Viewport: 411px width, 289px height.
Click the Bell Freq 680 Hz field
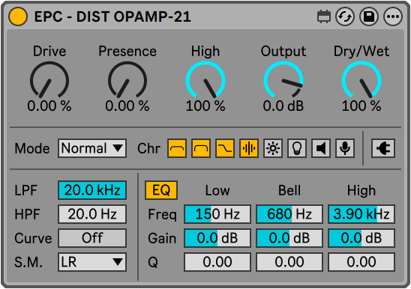click(289, 214)
